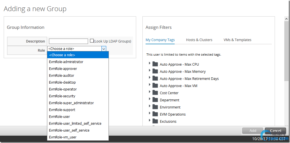This screenshot has height=143, width=290.
Task: Enable the Look Up LDAP Groups checkbox
Action: pyautogui.click(x=92, y=41)
